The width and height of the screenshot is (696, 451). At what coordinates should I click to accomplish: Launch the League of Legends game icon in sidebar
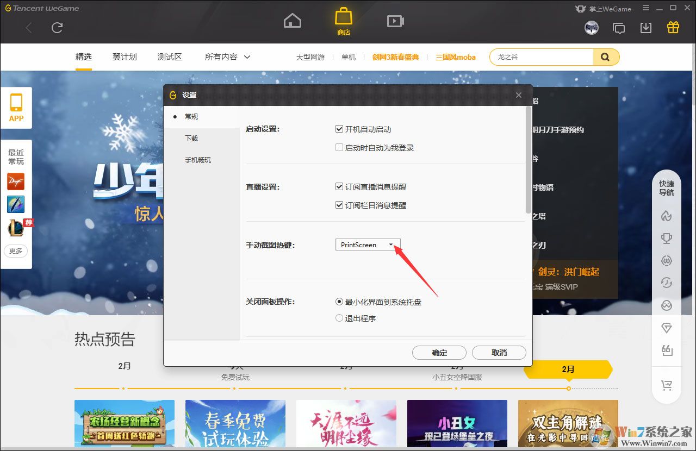click(x=16, y=227)
